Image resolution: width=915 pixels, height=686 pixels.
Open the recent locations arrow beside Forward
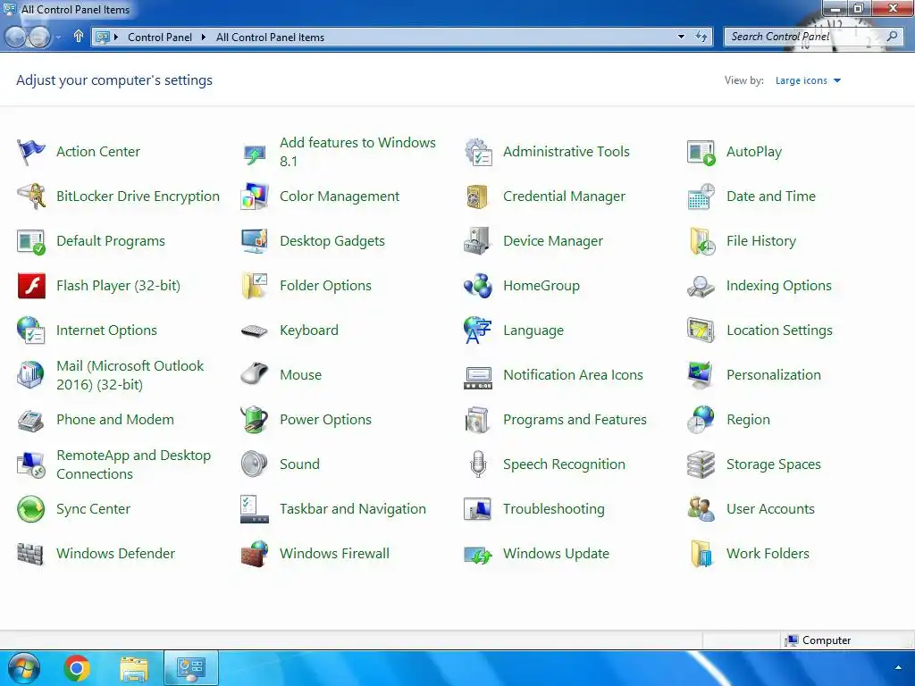[x=58, y=38]
